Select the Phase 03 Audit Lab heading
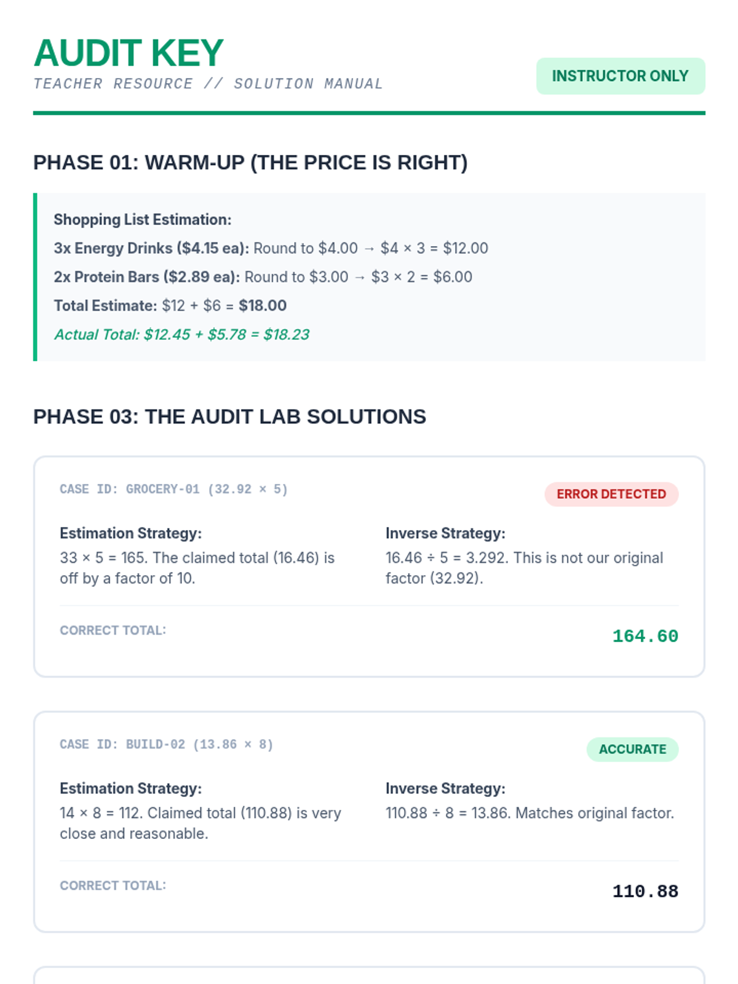The image size is (738, 984). [229, 417]
